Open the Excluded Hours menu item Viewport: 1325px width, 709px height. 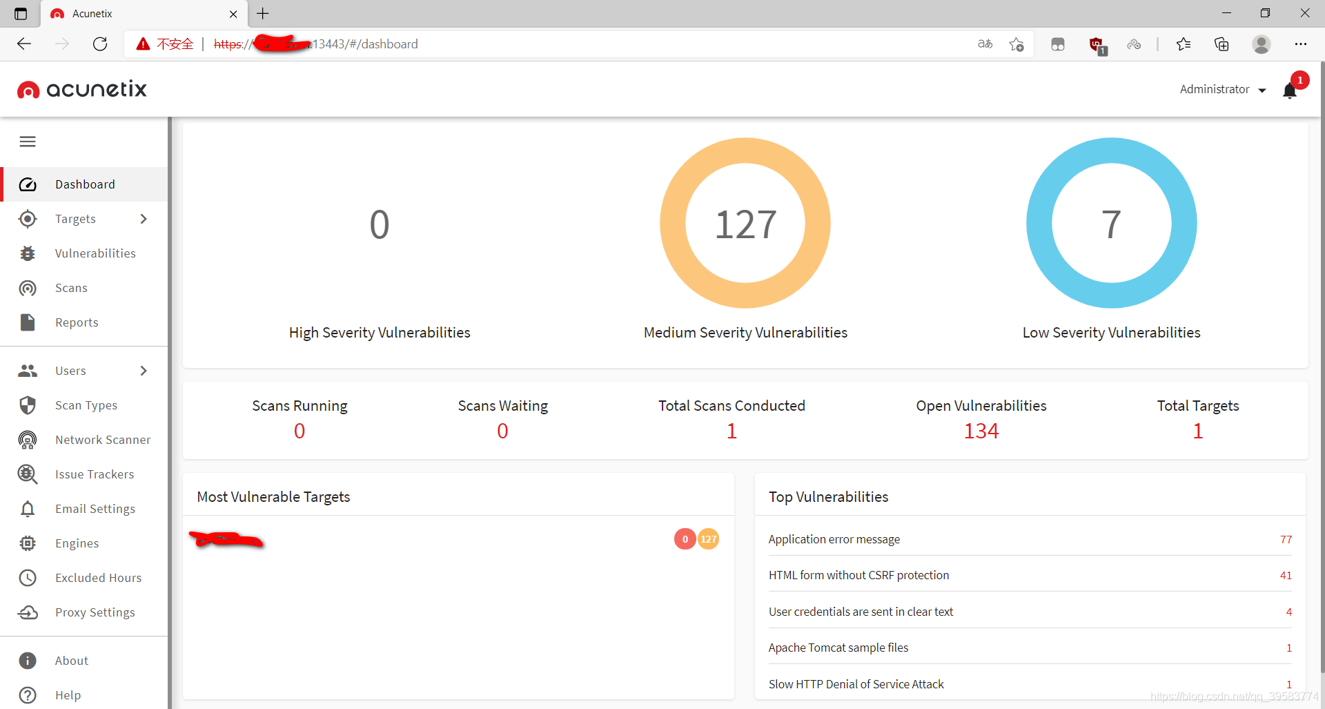84,578
